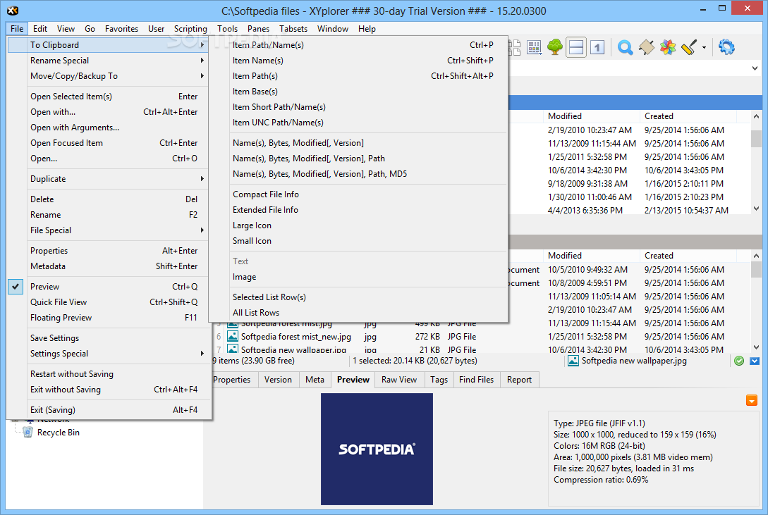Click the Softpedia preview image thumbnail
Viewport: 768px width, 515px height.
point(377,449)
